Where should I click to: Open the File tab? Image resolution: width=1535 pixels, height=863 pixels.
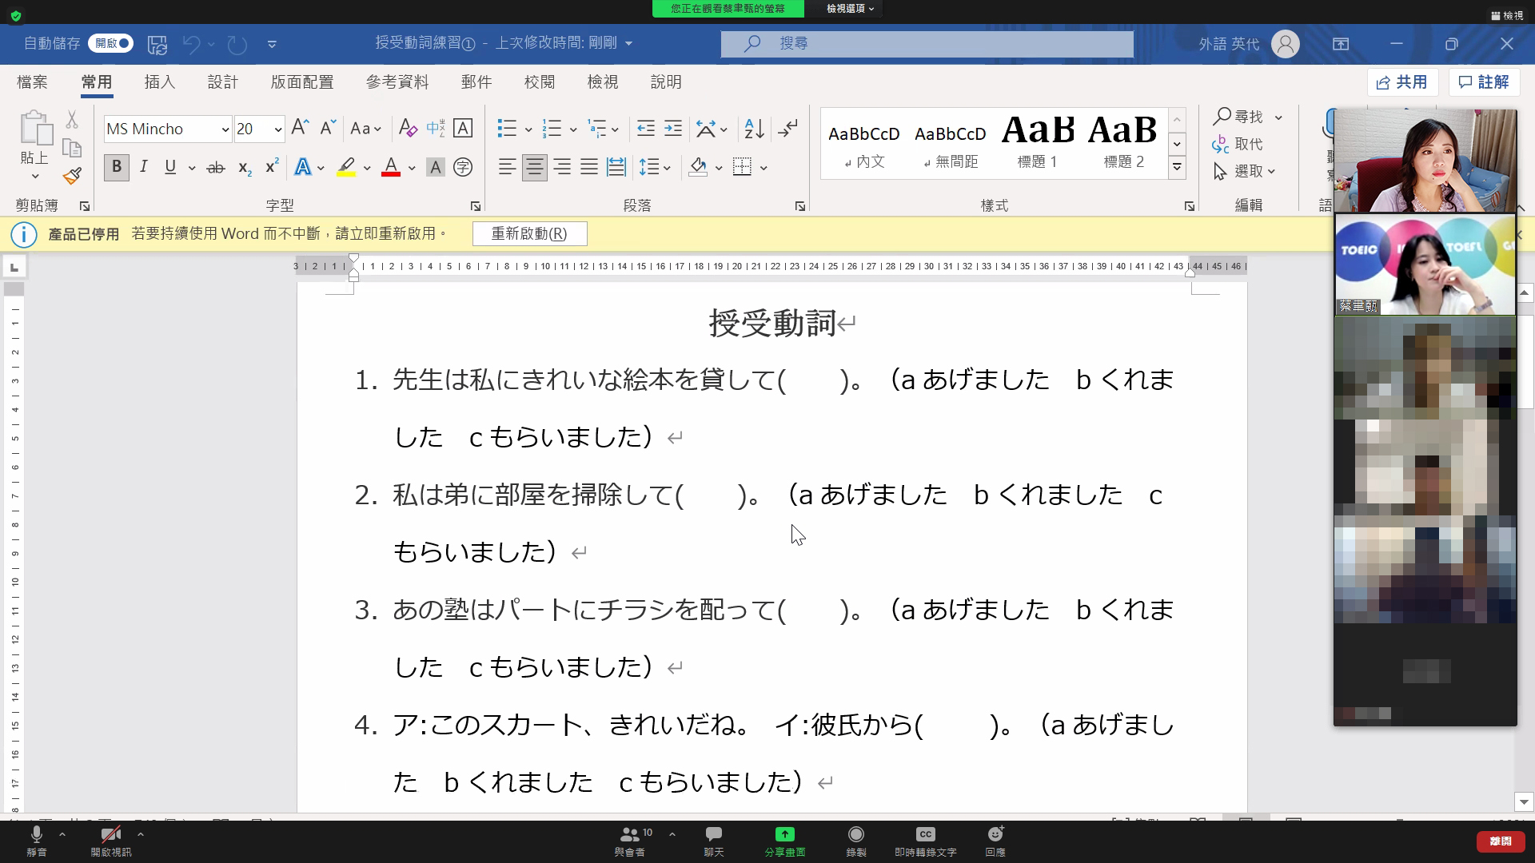(32, 82)
